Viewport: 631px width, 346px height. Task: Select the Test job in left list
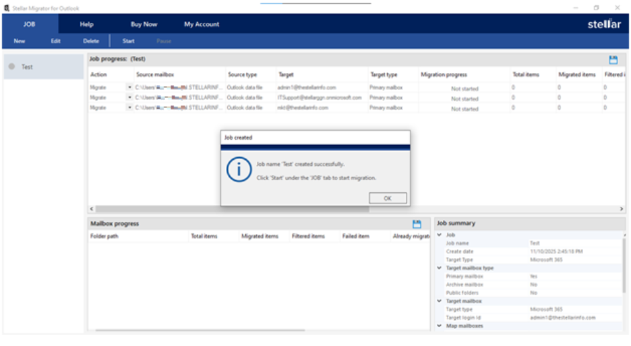point(43,67)
